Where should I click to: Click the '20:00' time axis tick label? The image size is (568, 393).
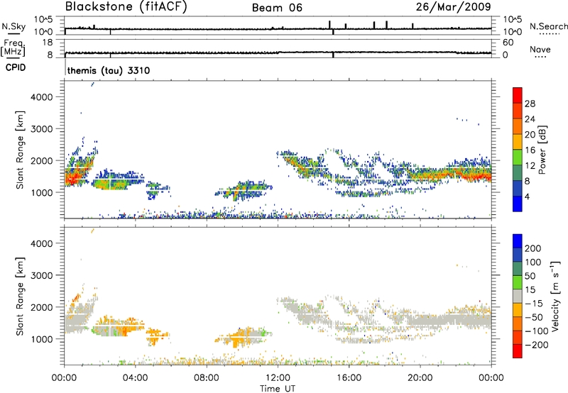click(420, 378)
